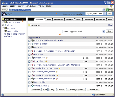Click the Copy button
This screenshot has height=97, width=115.
tap(52, 90)
